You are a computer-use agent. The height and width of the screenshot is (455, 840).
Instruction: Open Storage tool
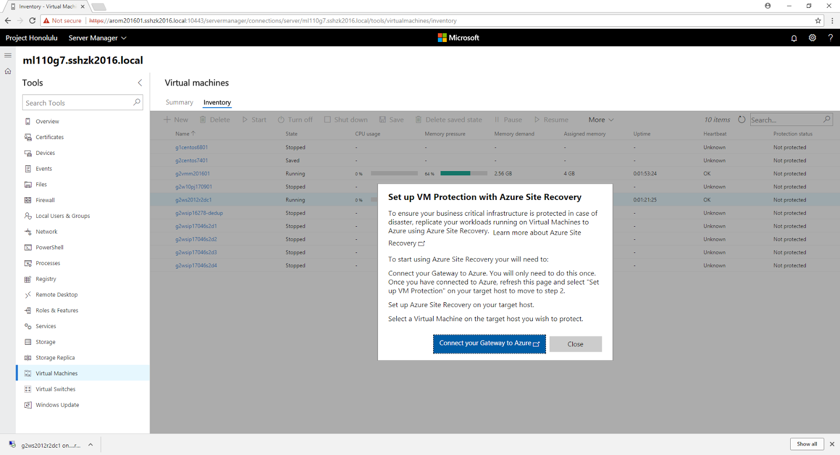pyautogui.click(x=45, y=342)
